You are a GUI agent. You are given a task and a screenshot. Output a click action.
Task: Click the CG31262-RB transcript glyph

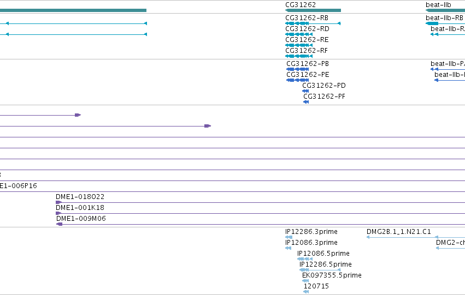coord(313,23)
